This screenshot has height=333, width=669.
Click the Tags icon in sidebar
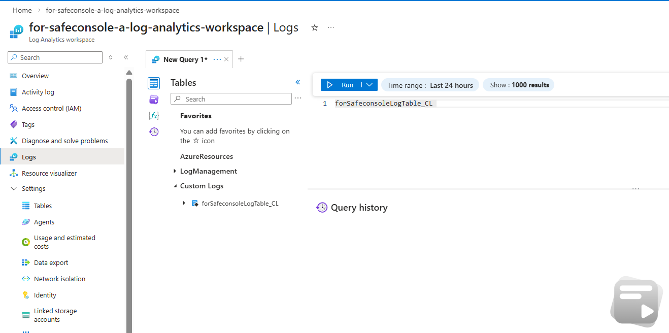[14, 124]
